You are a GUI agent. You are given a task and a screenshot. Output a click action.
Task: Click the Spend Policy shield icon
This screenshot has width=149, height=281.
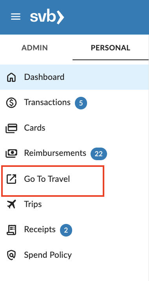coord(11,255)
